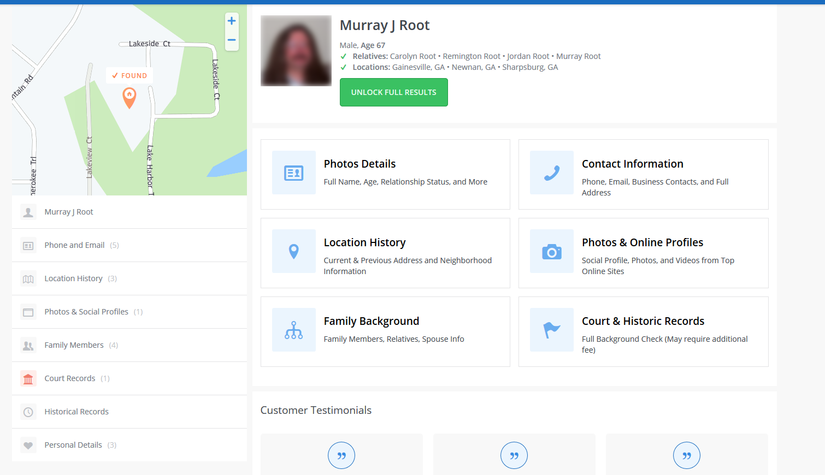Click the family tree icon in Family Background
825x475 pixels.
pos(294,330)
